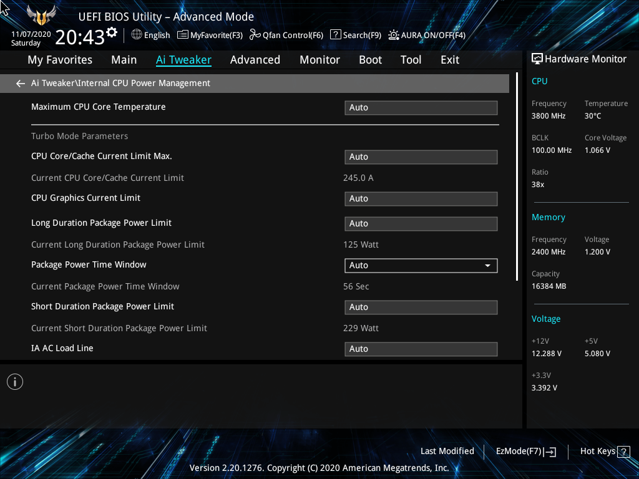Click the back arrow in breadcrumb
Viewport: 639px width, 479px height.
click(21, 84)
